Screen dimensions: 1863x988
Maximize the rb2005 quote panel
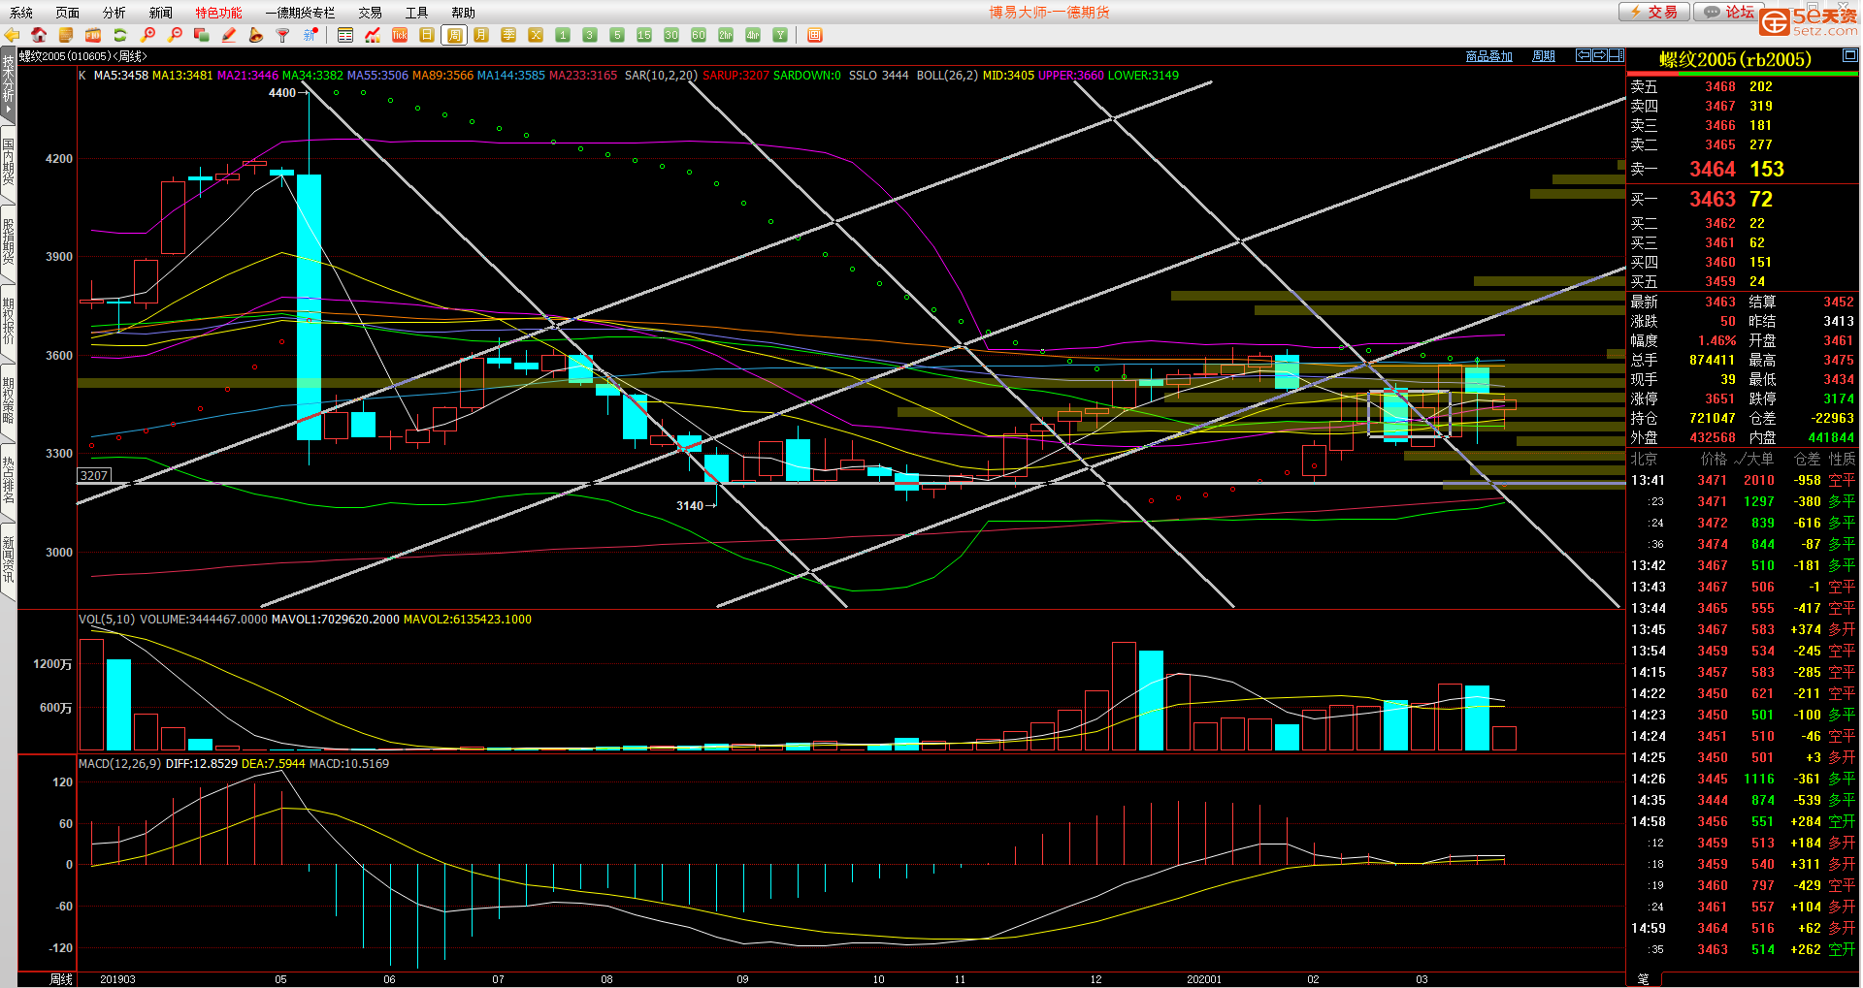pyautogui.click(x=1849, y=56)
